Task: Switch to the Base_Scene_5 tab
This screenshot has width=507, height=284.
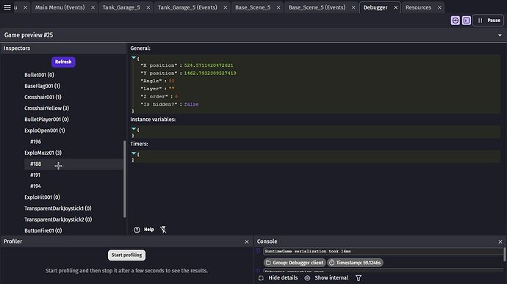Action: (253, 7)
